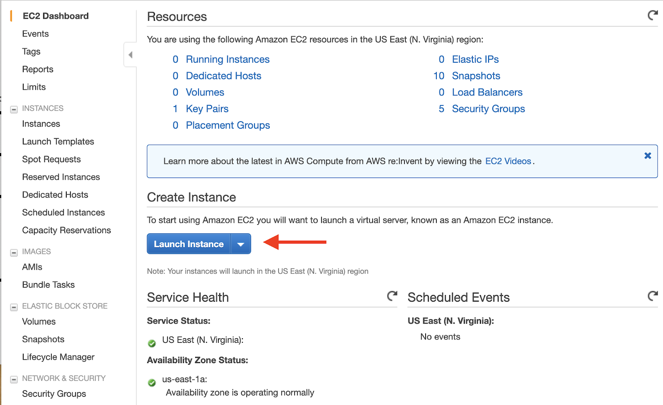
Task: Collapse the left navigation sidebar
Action: click(x=130, y=55)
